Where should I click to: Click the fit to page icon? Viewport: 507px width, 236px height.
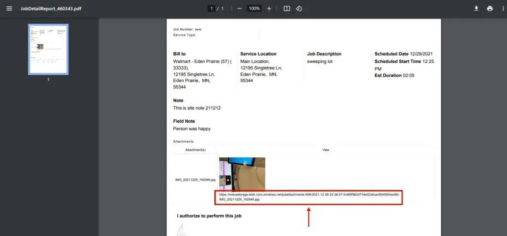click(287, 8)
